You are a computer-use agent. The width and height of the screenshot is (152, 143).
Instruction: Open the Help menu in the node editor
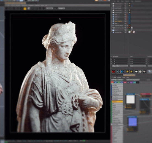tap(128, 78)
